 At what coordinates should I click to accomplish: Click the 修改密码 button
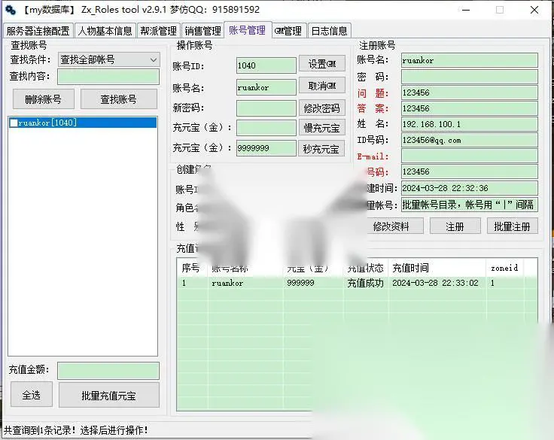coord(322,108)
